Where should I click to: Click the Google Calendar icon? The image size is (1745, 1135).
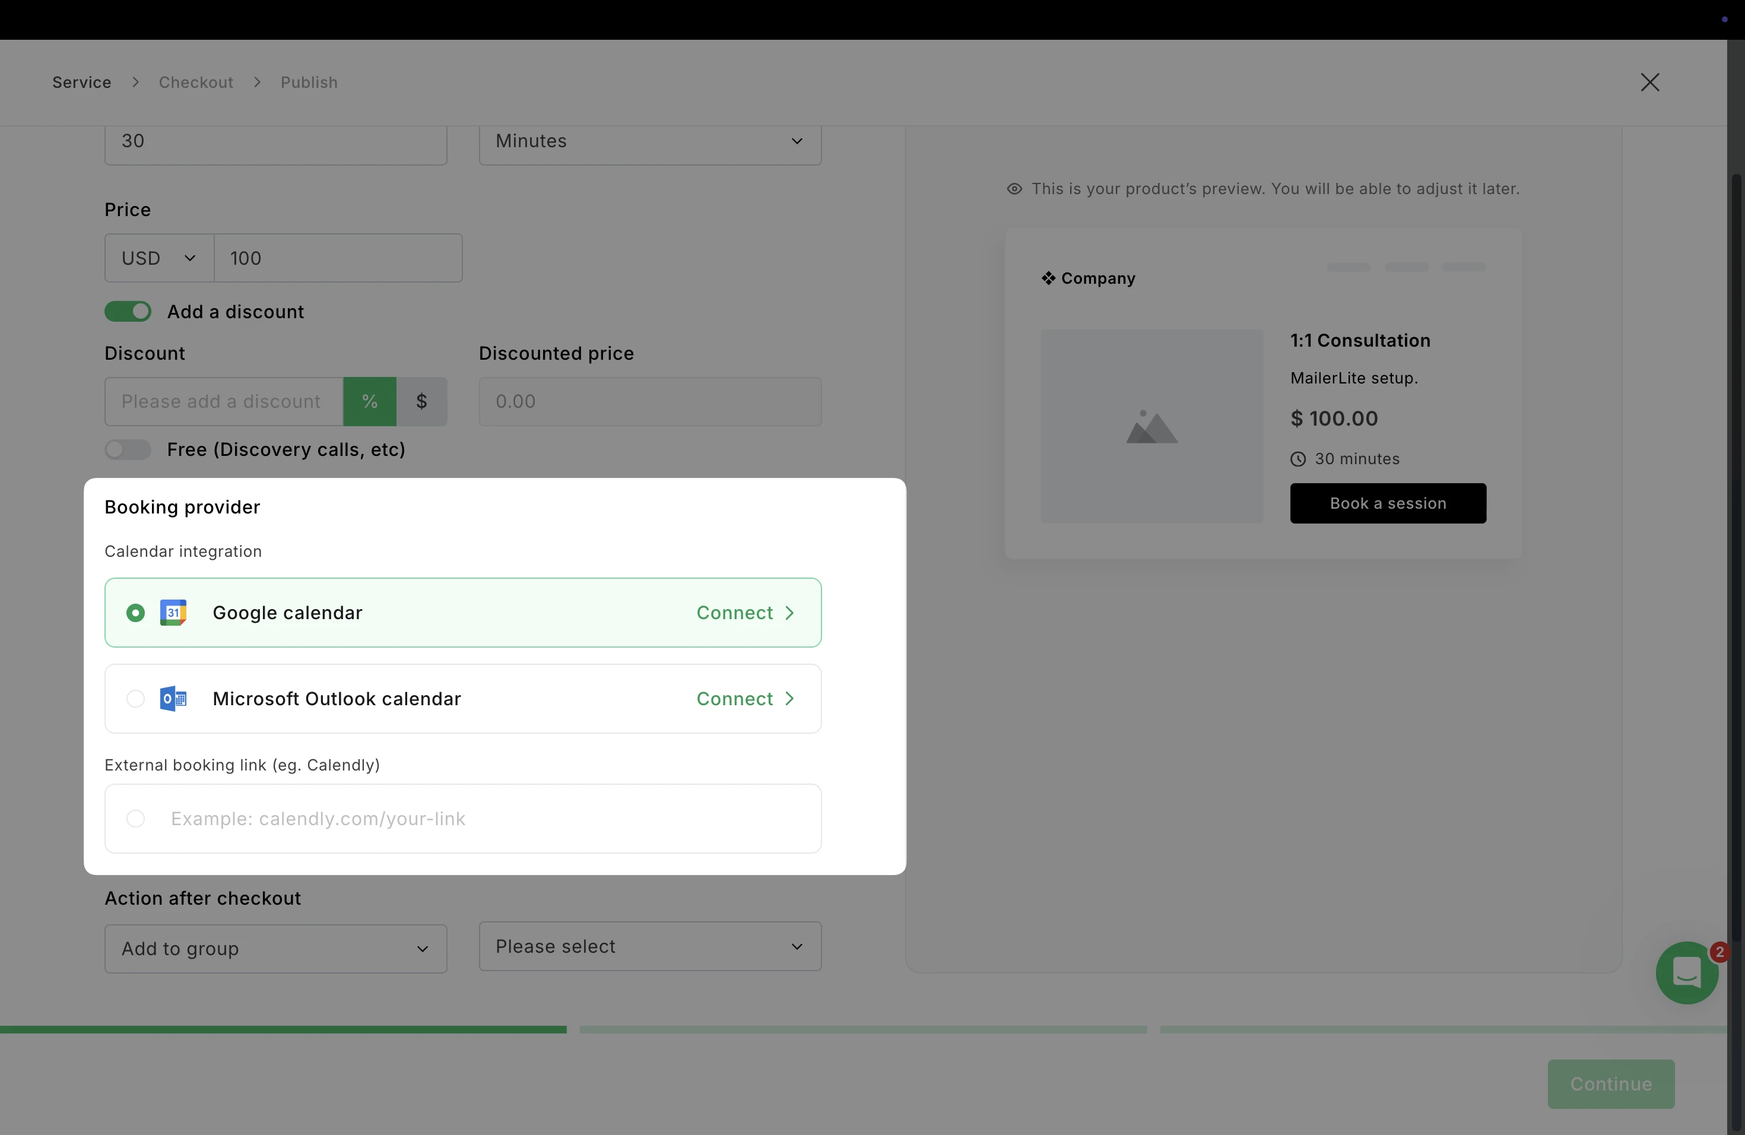click(x=173, y=613)
